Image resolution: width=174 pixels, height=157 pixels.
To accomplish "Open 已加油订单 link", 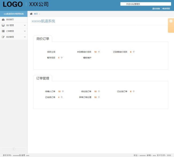I will (x=122, y=92).
